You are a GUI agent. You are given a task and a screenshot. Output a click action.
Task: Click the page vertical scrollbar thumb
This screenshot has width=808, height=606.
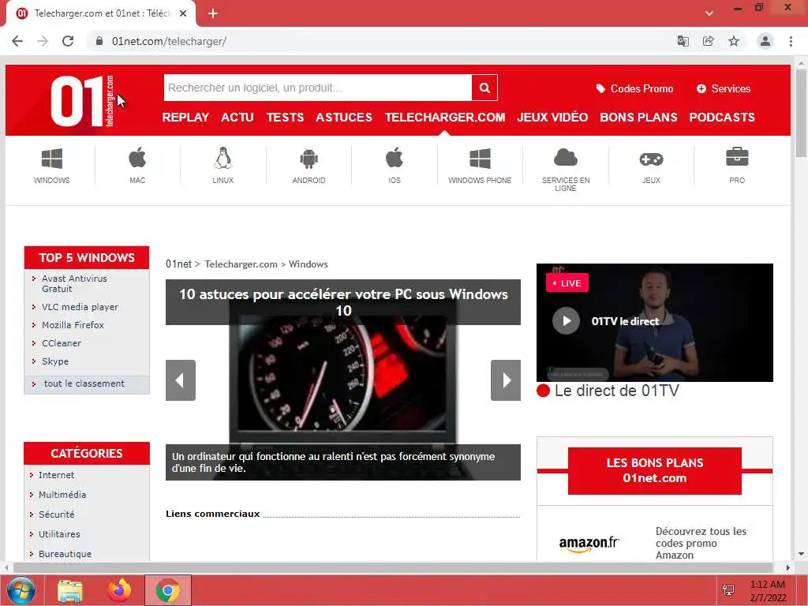[800, 112]
